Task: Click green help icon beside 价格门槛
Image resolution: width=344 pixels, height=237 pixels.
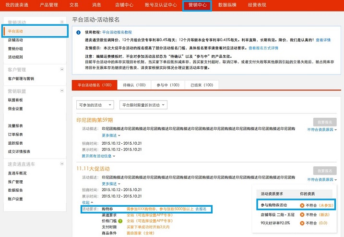Action: tap(120, 221)
